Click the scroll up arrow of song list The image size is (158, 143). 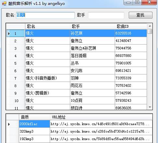(150, 26)
